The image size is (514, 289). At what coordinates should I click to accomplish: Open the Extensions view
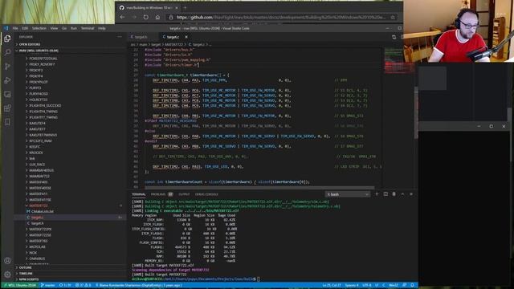point(7,108)
